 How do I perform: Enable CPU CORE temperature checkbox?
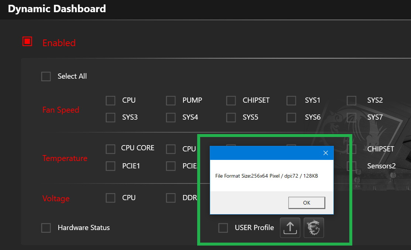pos(110,149)
